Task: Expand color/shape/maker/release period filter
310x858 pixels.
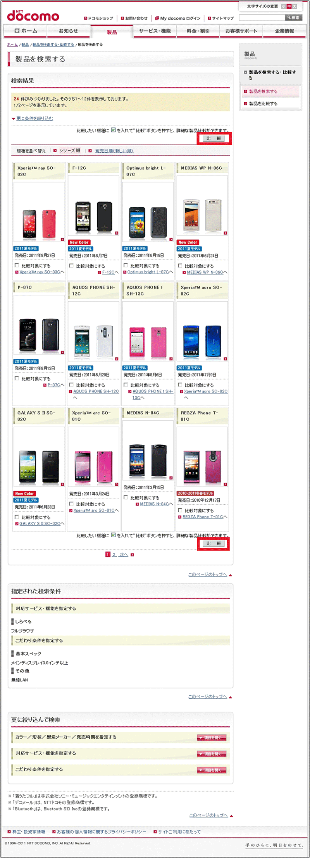Action: pyautogui.click(x=212, y=738)
